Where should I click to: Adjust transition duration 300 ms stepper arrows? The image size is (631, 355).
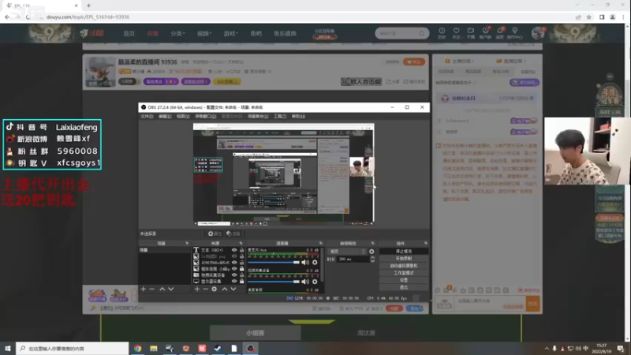(372, 260)
